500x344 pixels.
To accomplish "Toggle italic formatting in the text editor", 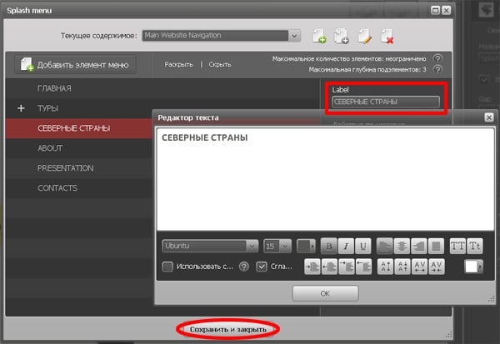I will (347, 246).
